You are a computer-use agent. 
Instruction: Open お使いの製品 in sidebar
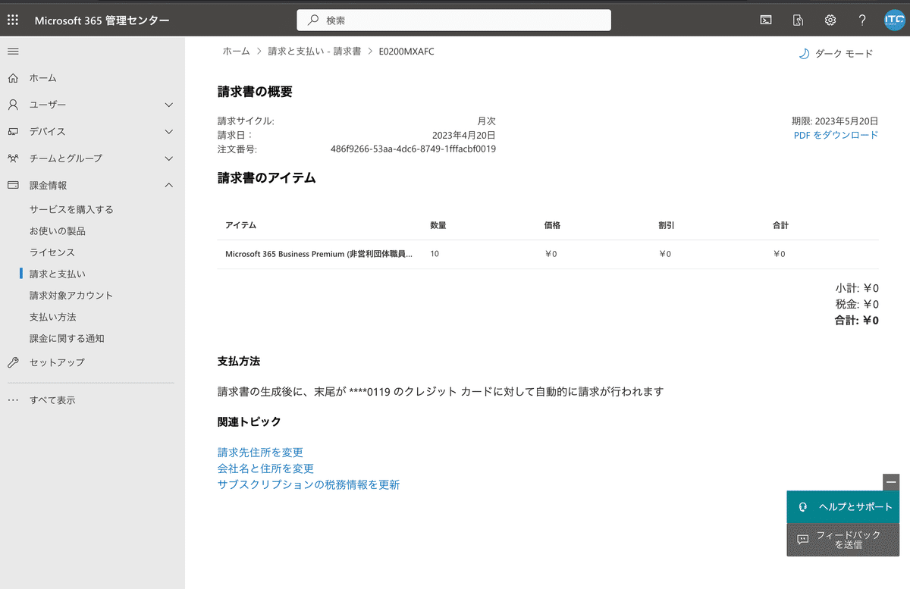pos(58,230)
